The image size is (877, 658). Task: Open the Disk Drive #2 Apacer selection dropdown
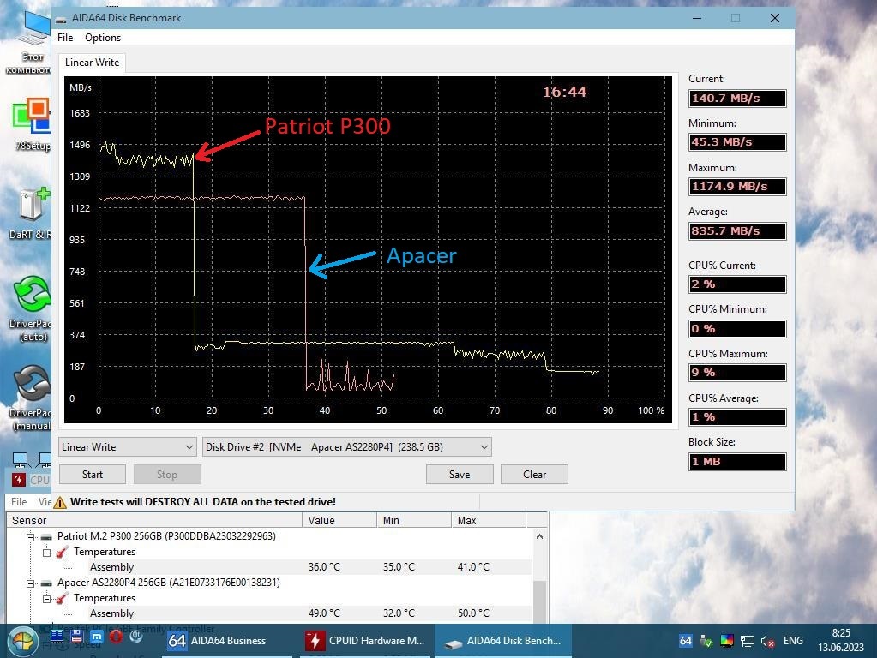pos(347,446)
